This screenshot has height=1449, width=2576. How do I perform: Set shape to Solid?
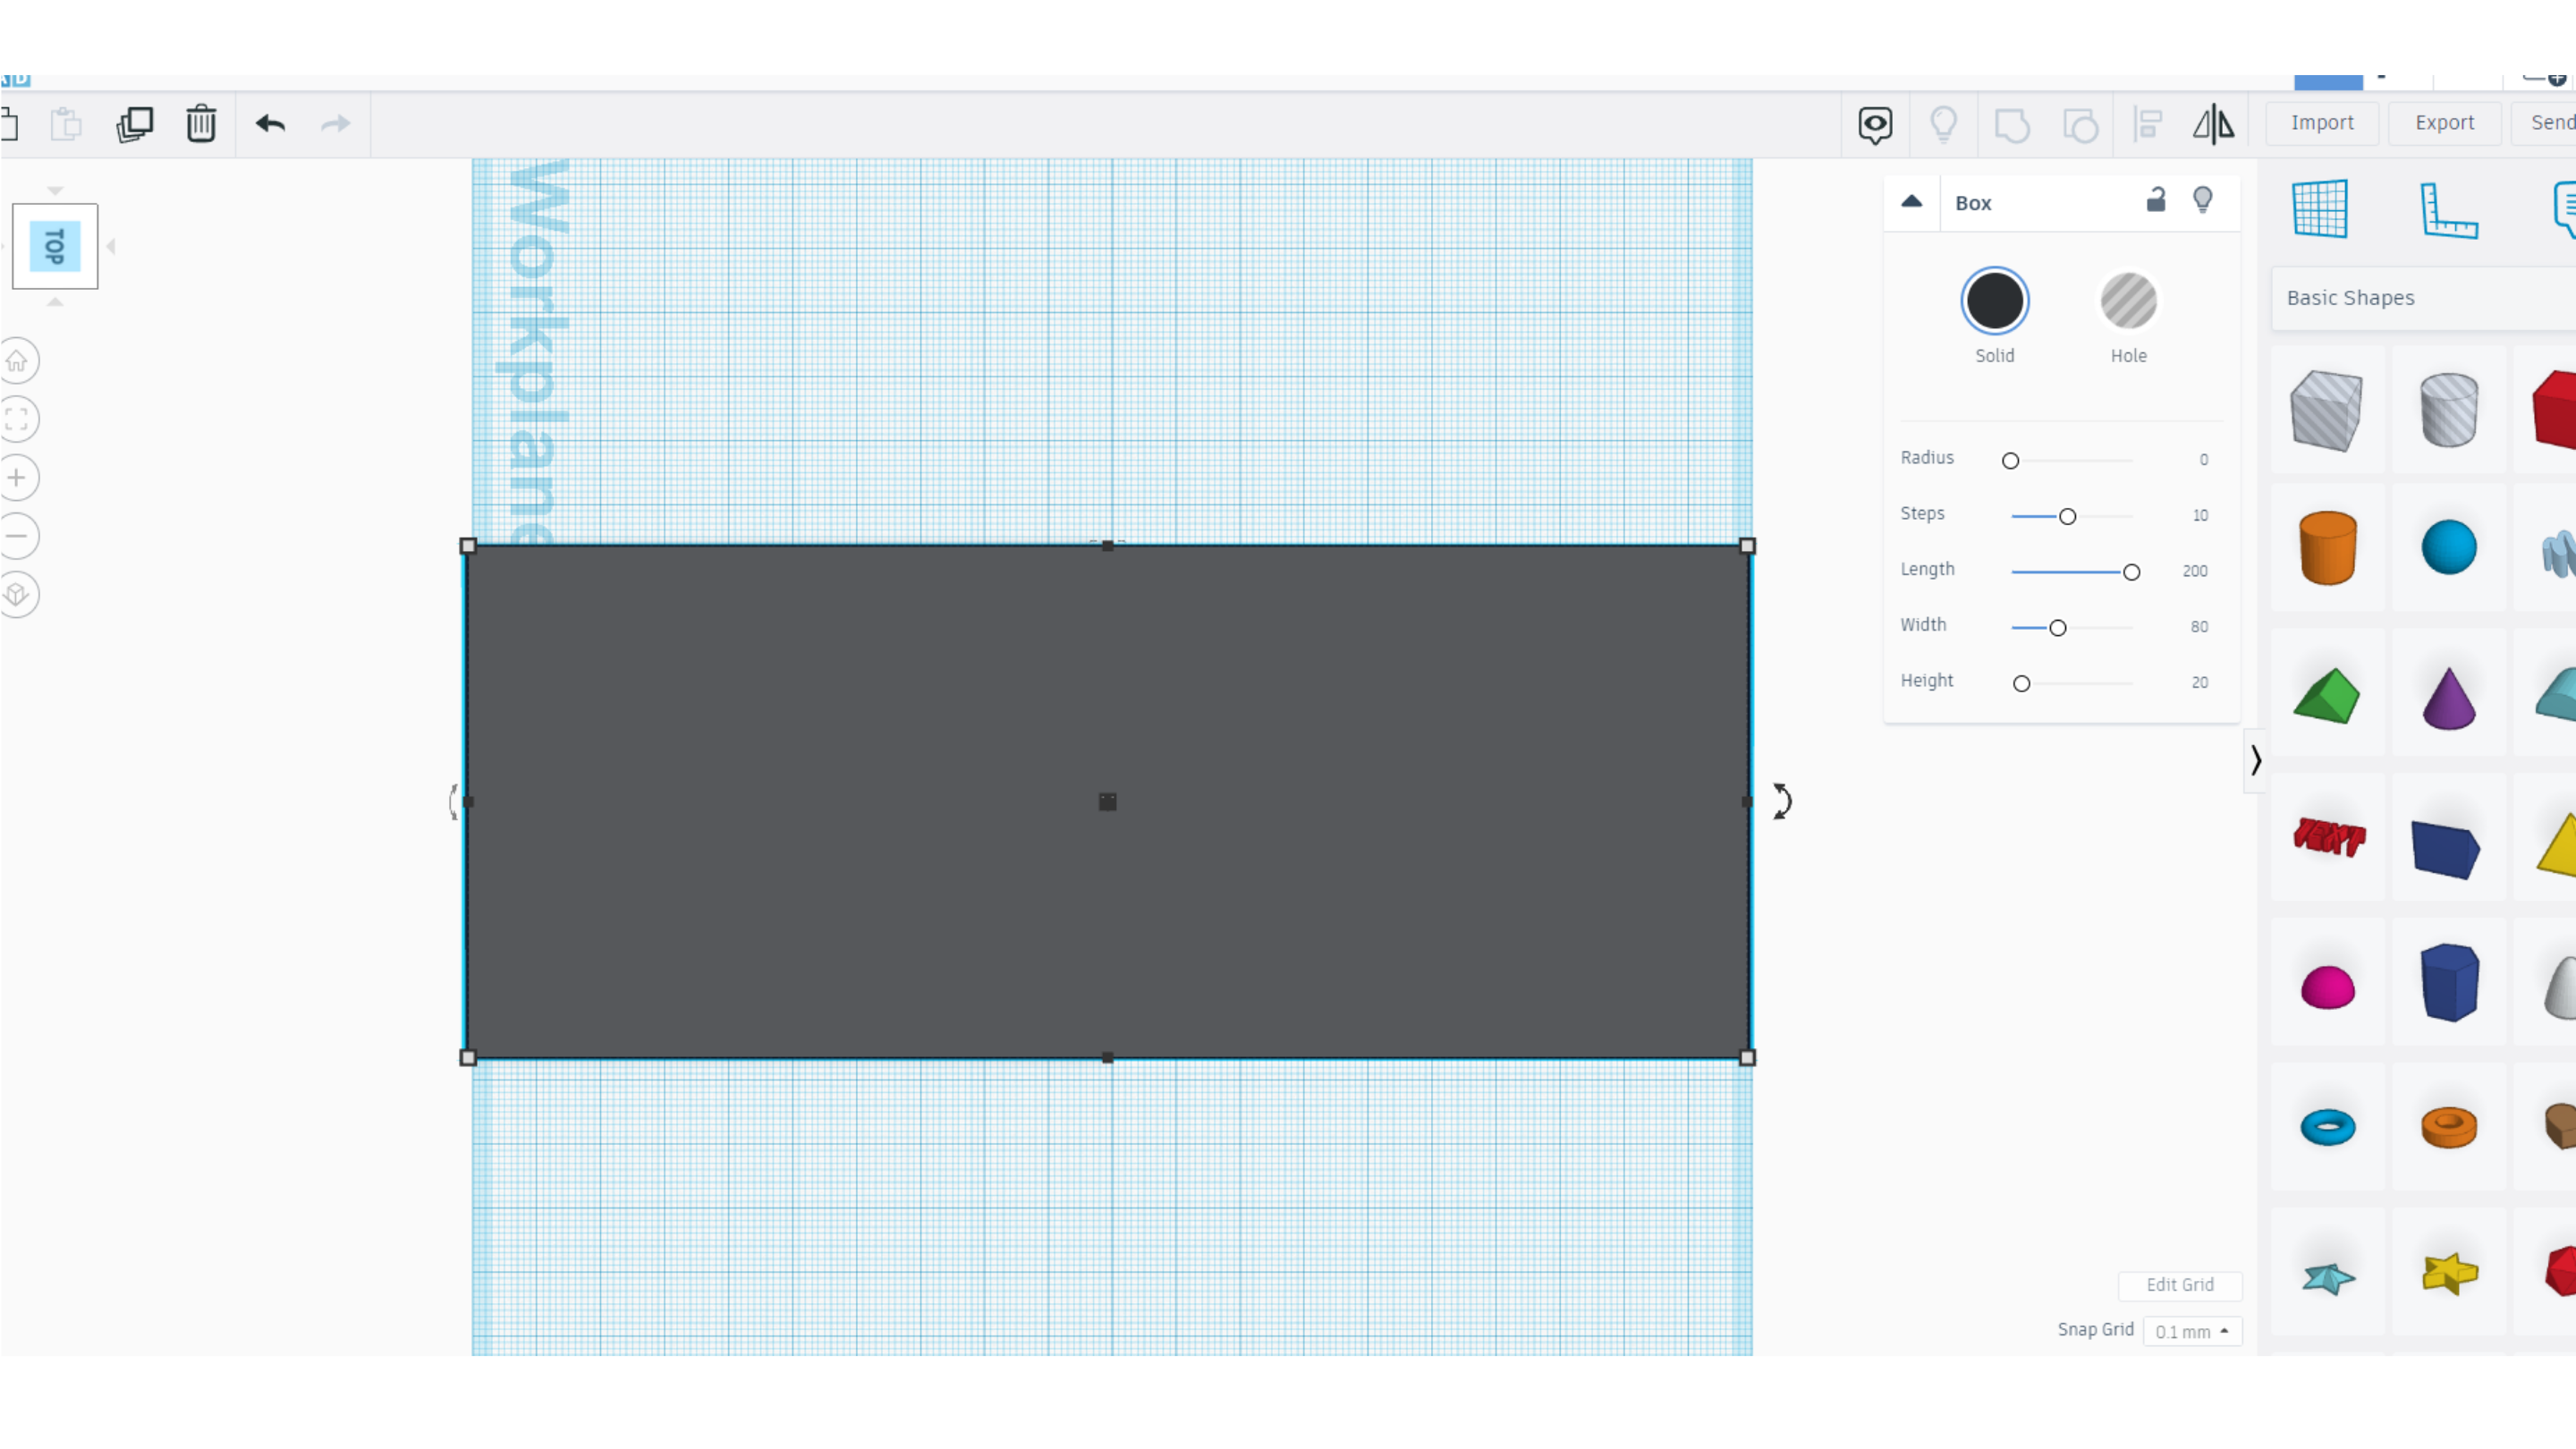(x=1994, y=301)
